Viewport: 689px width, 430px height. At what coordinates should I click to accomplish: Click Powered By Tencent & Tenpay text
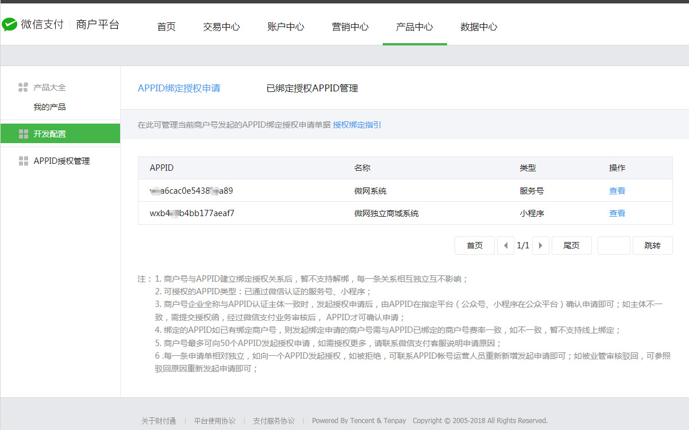pyautogui.click(x=359, y=421)
